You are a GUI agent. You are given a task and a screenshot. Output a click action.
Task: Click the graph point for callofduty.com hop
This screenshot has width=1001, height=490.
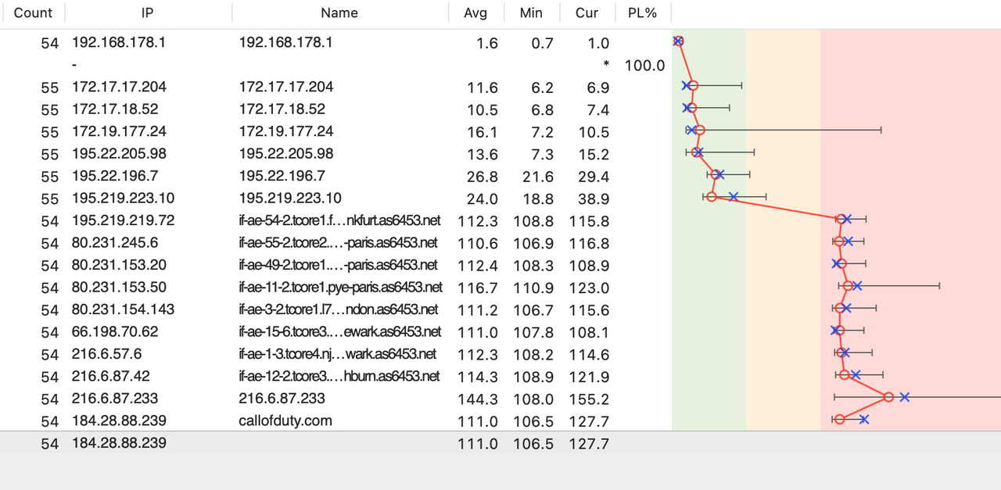click(x=839, y=420)
